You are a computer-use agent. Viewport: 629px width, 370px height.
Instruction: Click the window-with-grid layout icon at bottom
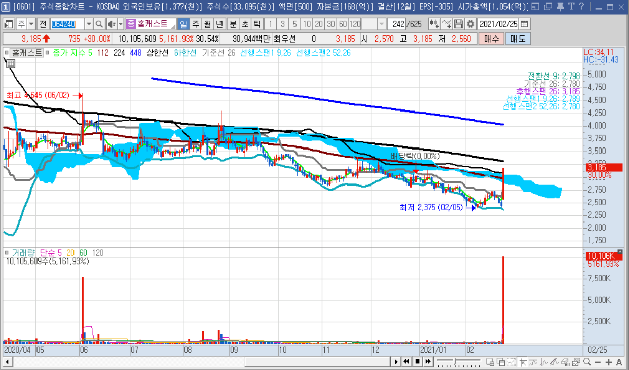pos(490,362)
